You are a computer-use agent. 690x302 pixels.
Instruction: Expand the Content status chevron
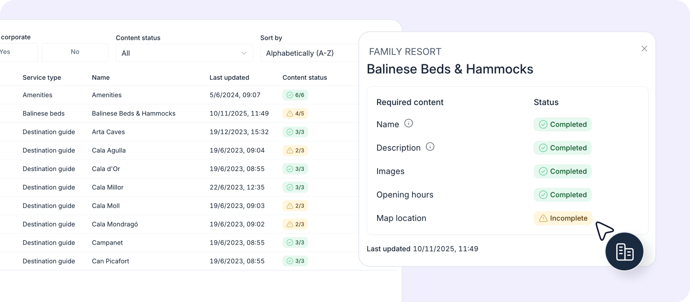(x=244, y=53)
